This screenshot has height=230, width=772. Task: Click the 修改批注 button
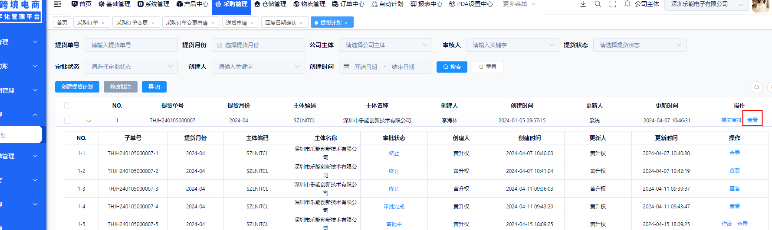pos(121,87)
